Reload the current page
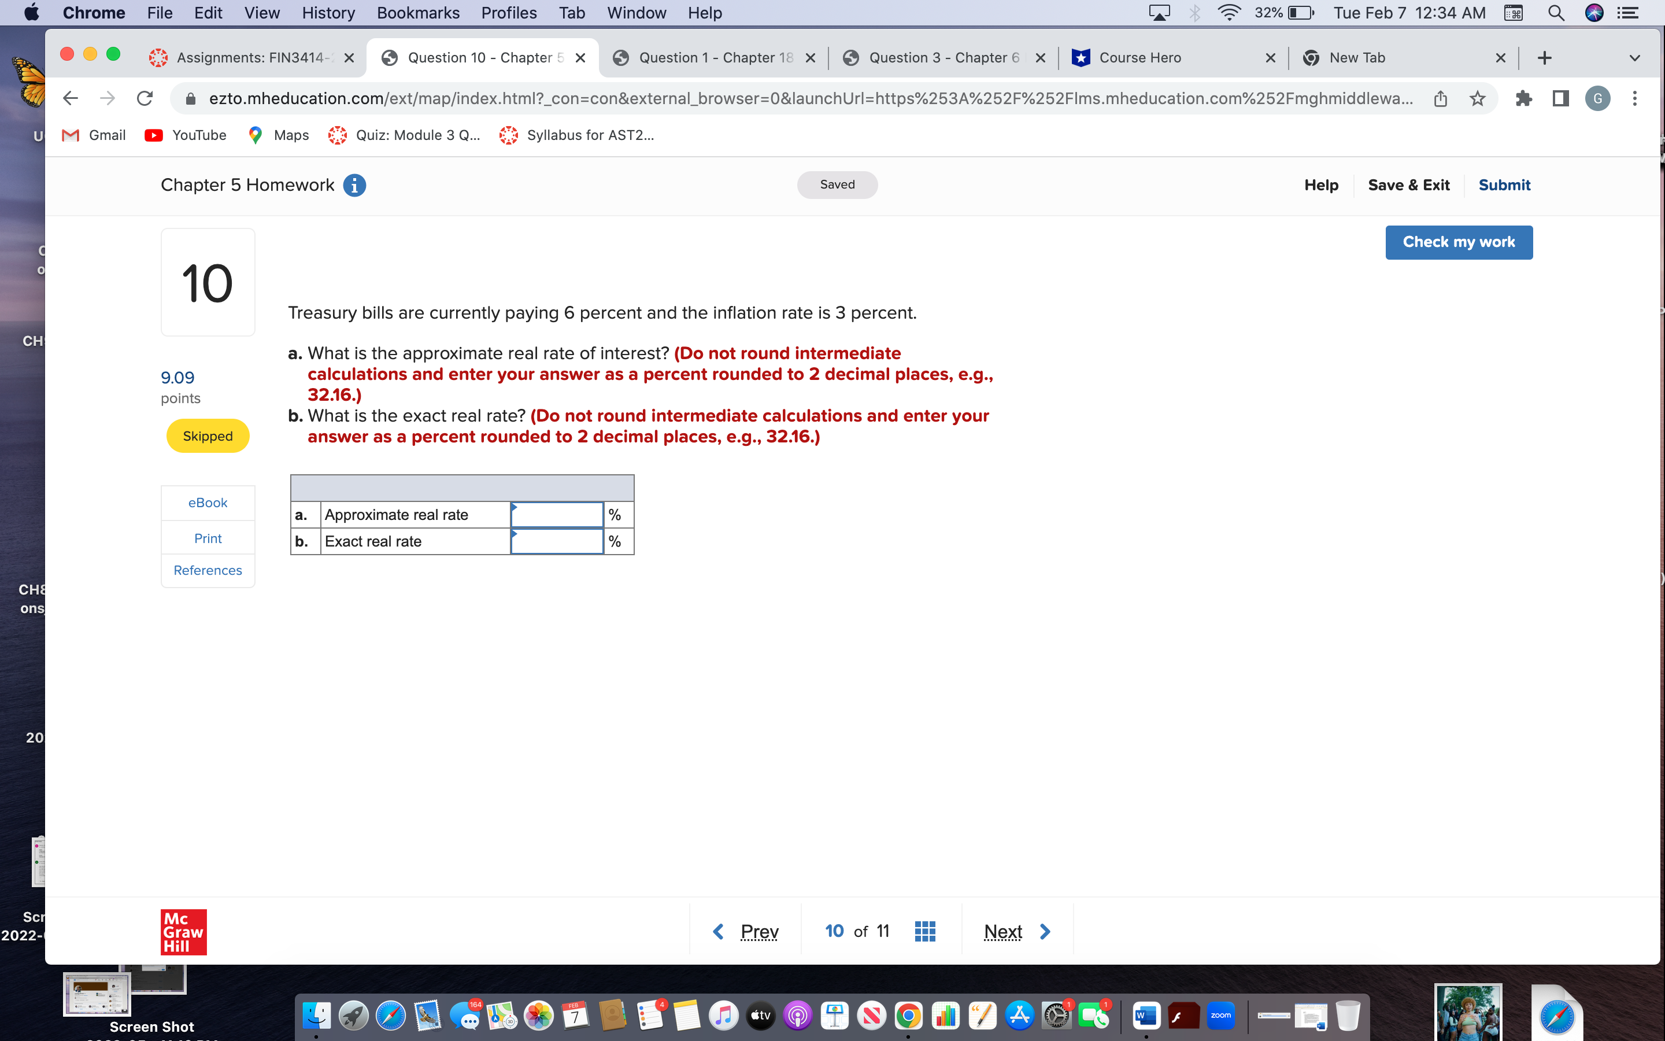 click(145, 98)
